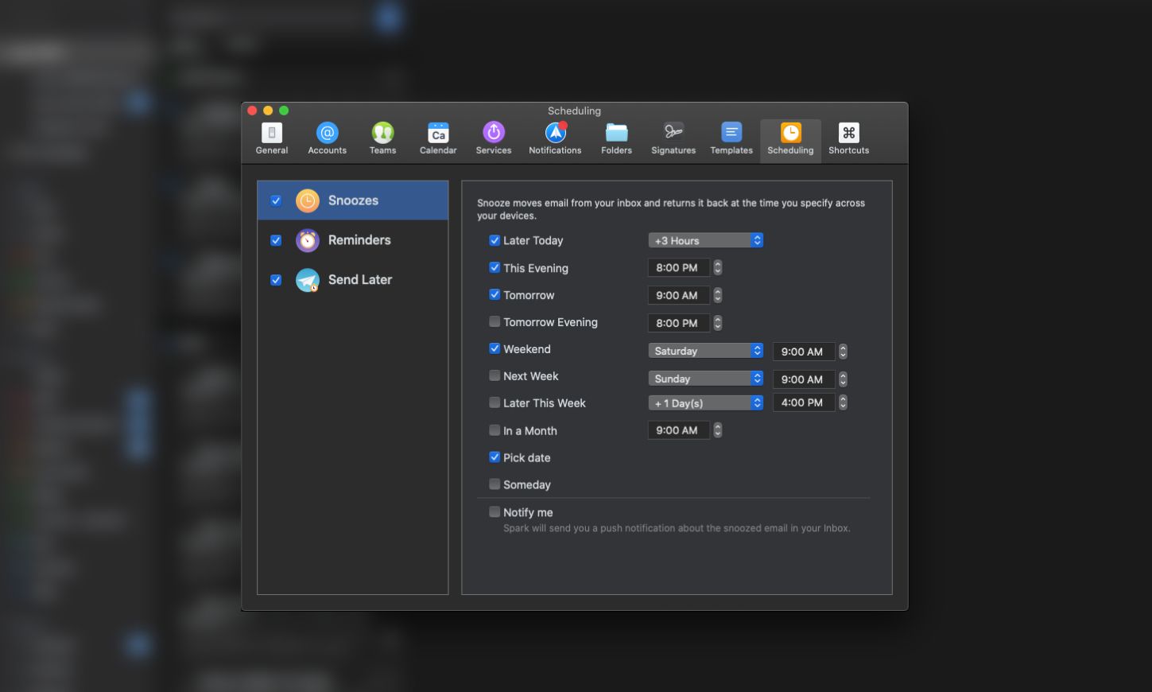Enable the Tomorrow Evening snooze checkbox
Viewport: 1152px width, 692px height.
[x=495, y=322]
